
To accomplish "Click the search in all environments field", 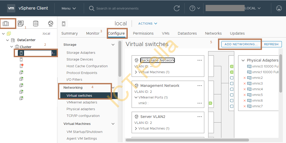I will point(117,8).
